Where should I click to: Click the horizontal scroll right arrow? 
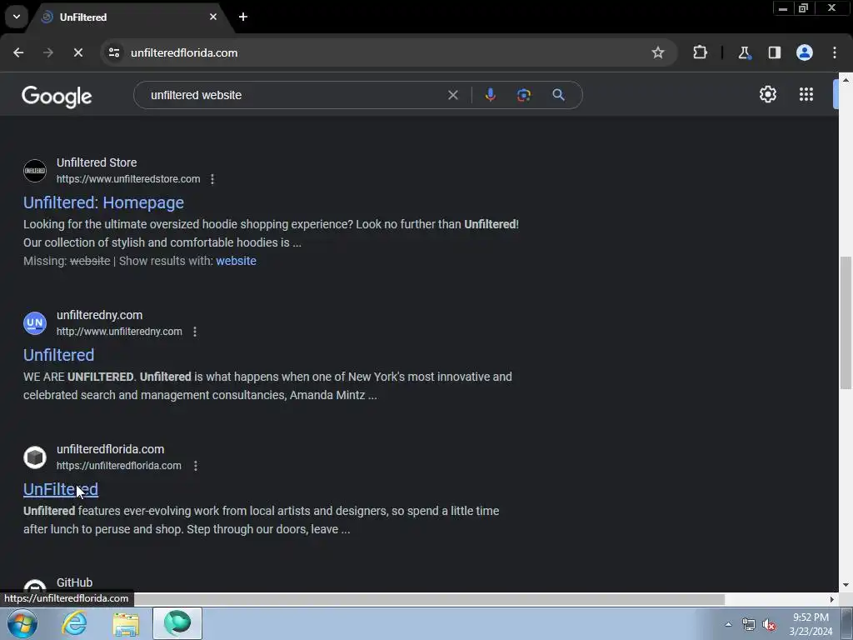pos(832,599)
